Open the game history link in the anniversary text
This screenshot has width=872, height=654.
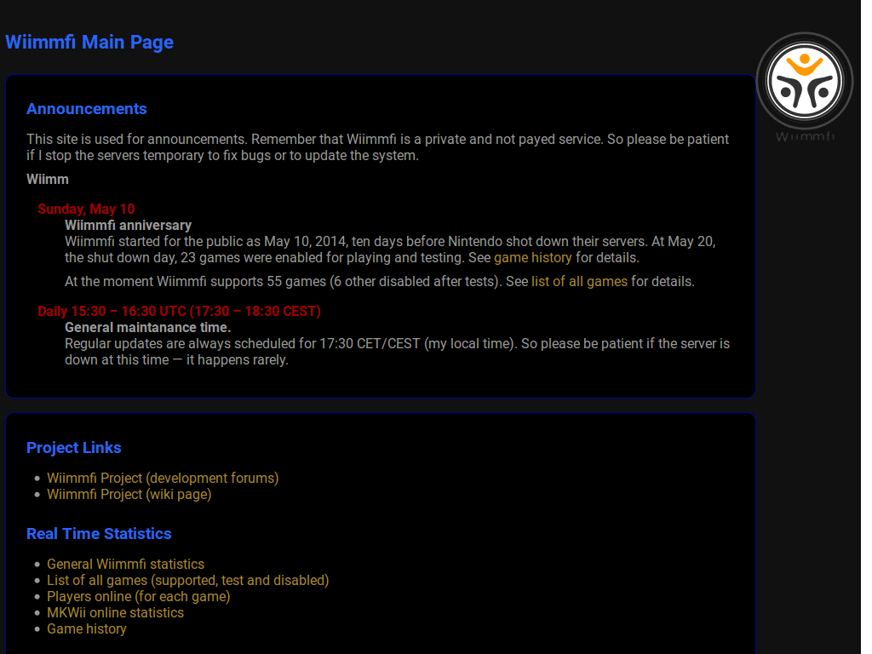(x=532, y=257)
